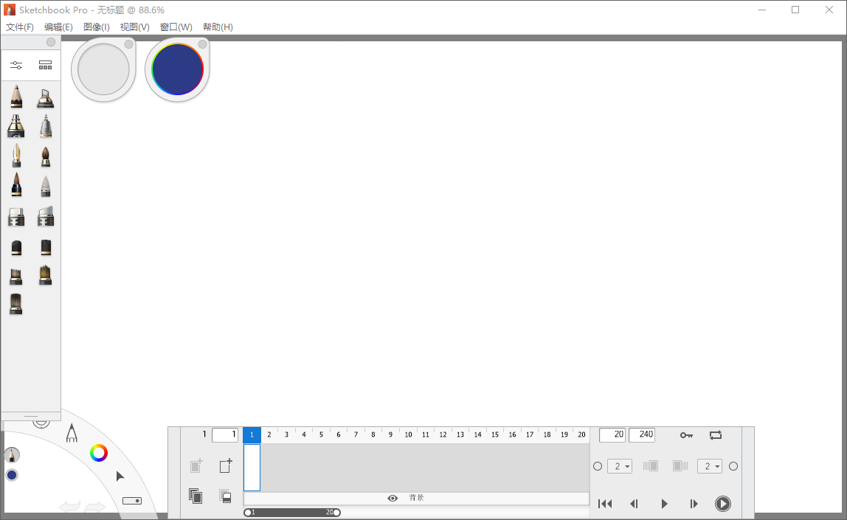Screen dimensions: 847x520
Task: Open the 图像(I) menu
Action: pos(97,27)
